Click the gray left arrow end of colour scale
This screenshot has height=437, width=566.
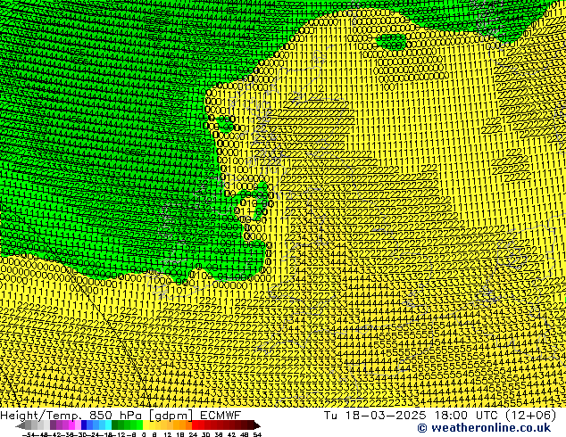coord(21,425)
